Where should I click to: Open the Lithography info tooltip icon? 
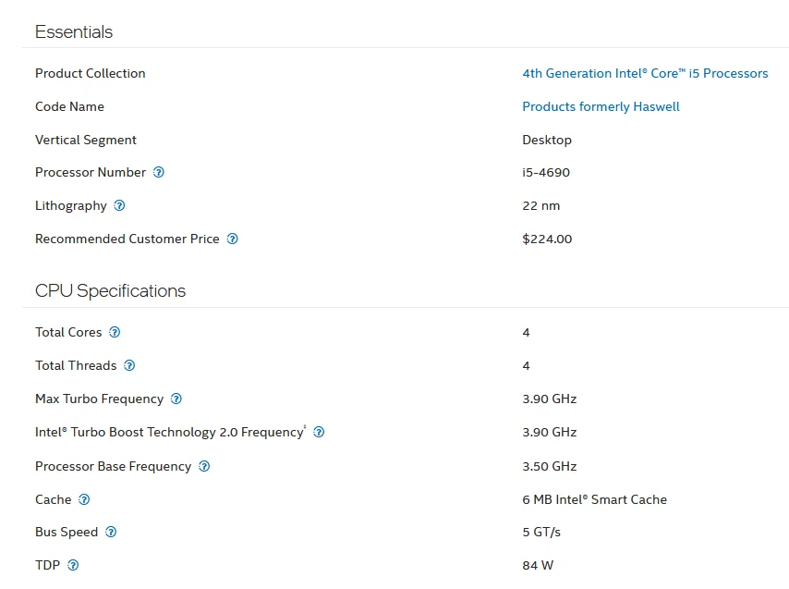point(119,205)
